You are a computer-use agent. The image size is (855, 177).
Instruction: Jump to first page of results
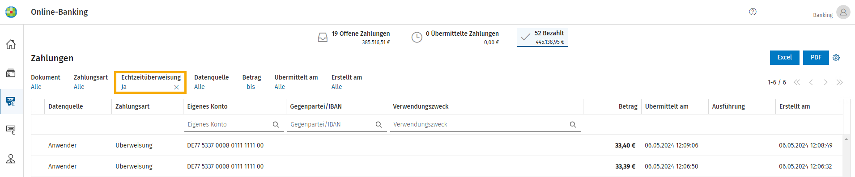797,82
